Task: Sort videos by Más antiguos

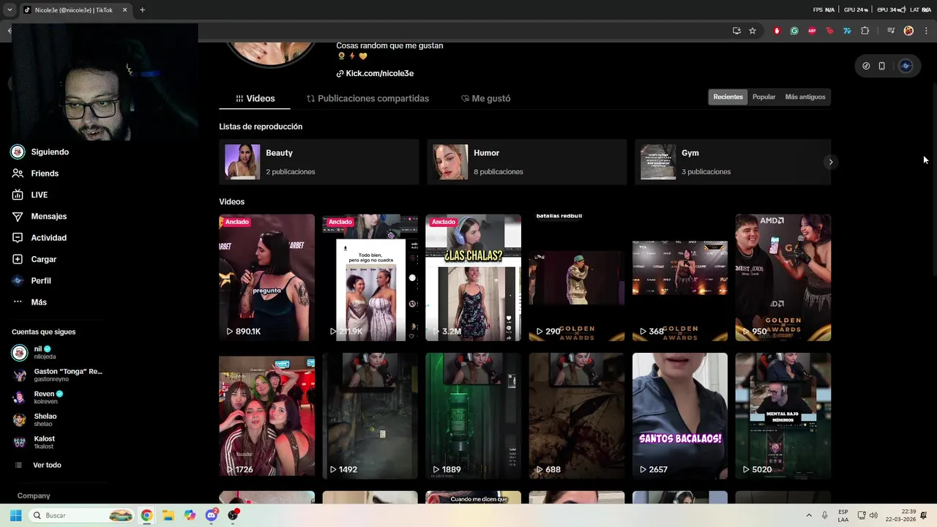Action: [x=805, y=97]
